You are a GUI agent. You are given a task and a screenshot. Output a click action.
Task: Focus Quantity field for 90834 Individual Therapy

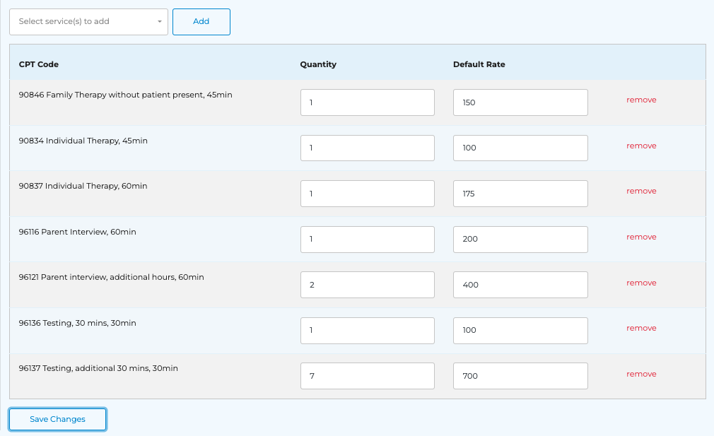tap(367, 148)
